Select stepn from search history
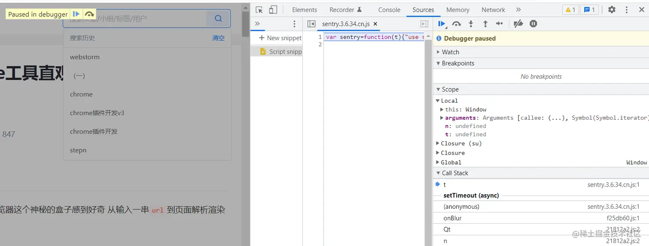This screenshot has height=246, width=649. [x=147, y=150]
